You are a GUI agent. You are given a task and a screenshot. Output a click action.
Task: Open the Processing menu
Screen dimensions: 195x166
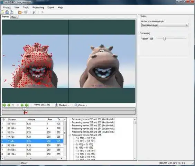38,8
